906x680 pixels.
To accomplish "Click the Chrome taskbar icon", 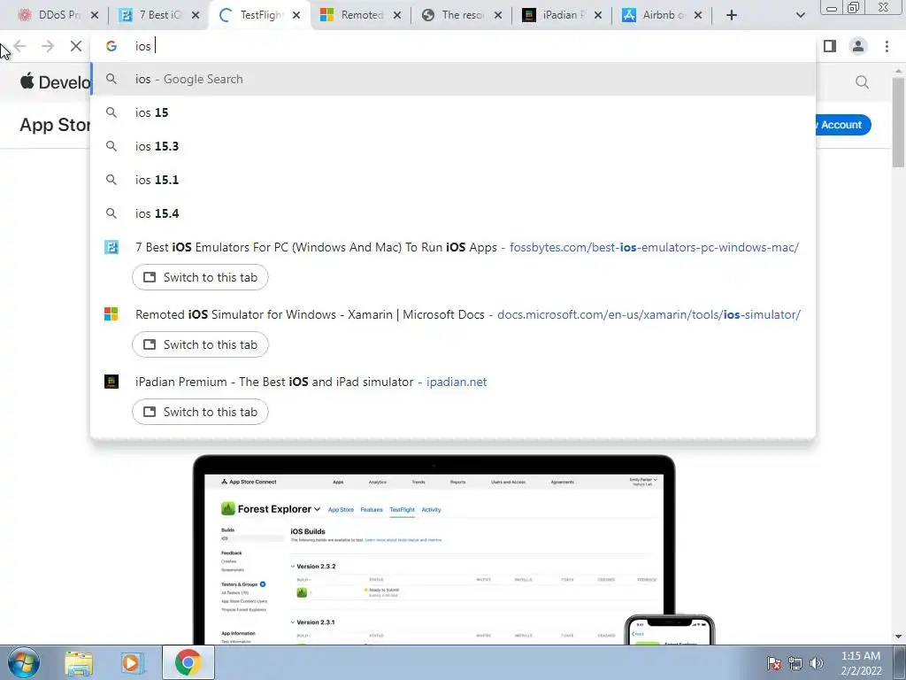I will click(x=188, y=662).
